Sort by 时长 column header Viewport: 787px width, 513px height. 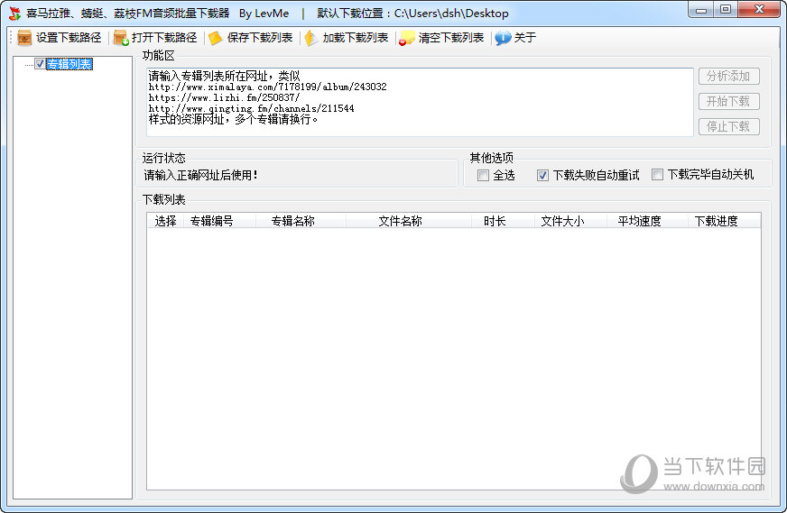click(x=503, y=221)
